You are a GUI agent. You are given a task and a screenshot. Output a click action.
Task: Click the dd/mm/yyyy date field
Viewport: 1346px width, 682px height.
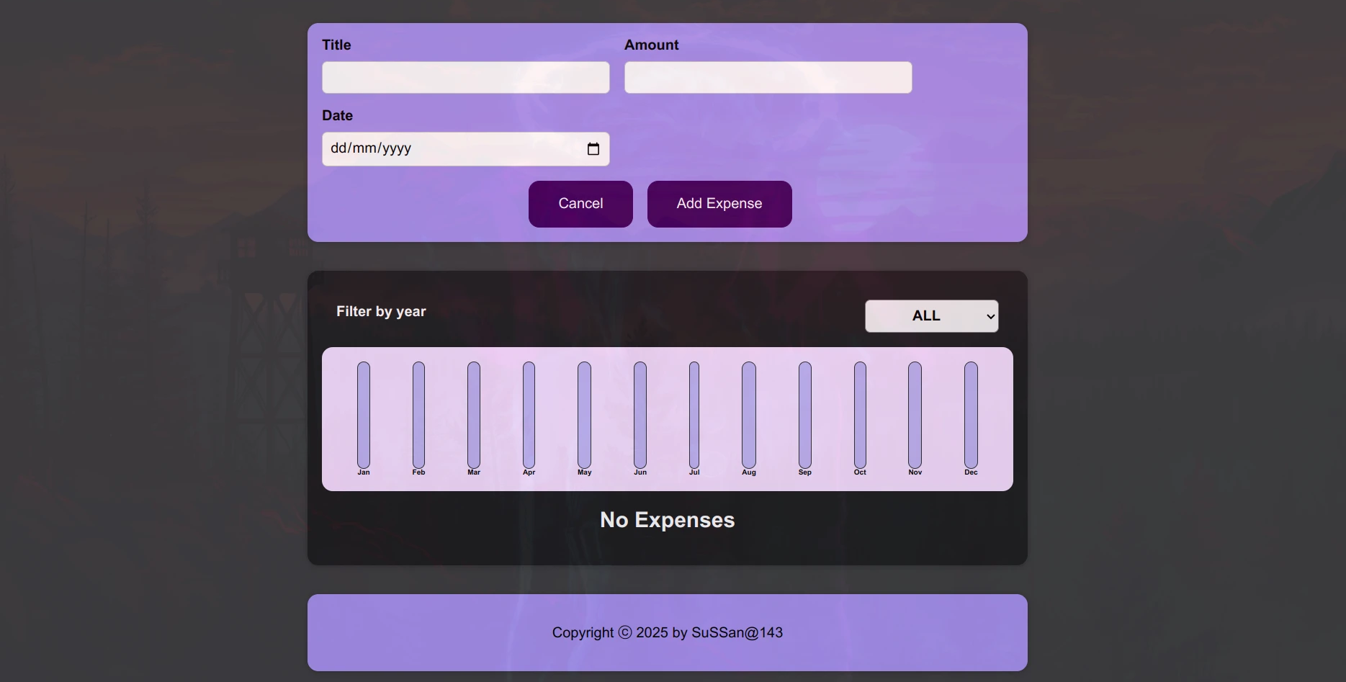click(x=466, y=149)
